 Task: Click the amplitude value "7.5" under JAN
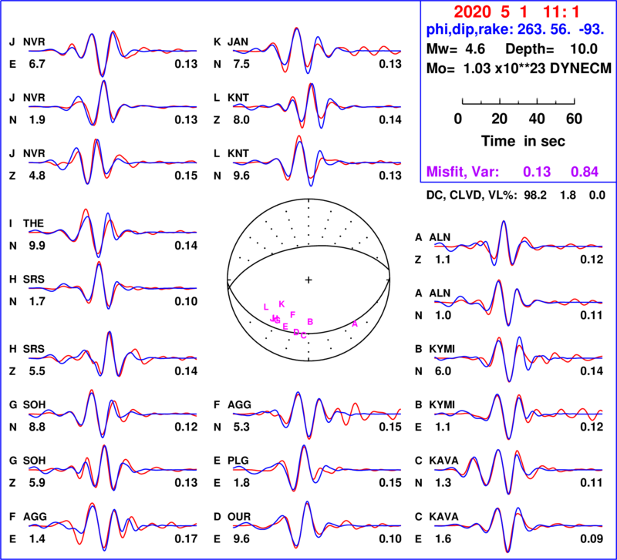(x=241, y=64)
